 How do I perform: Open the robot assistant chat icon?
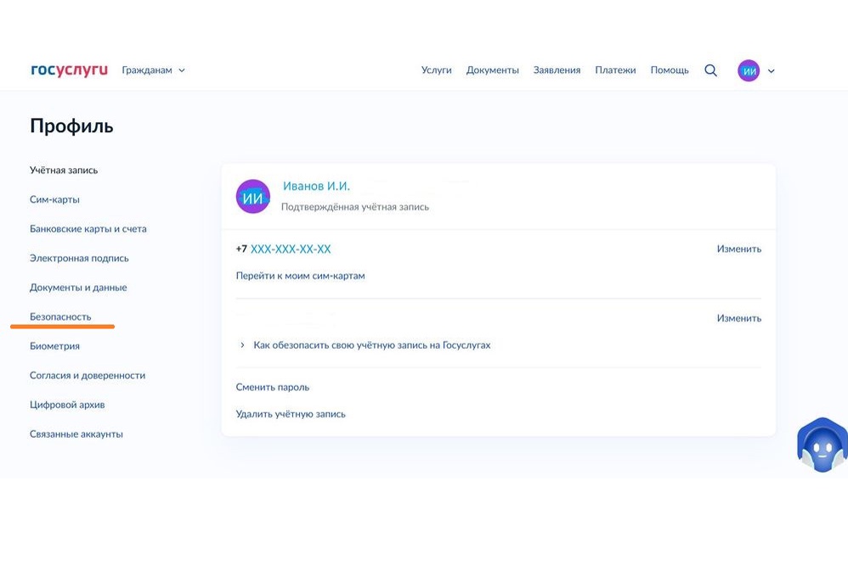point(821,445)
